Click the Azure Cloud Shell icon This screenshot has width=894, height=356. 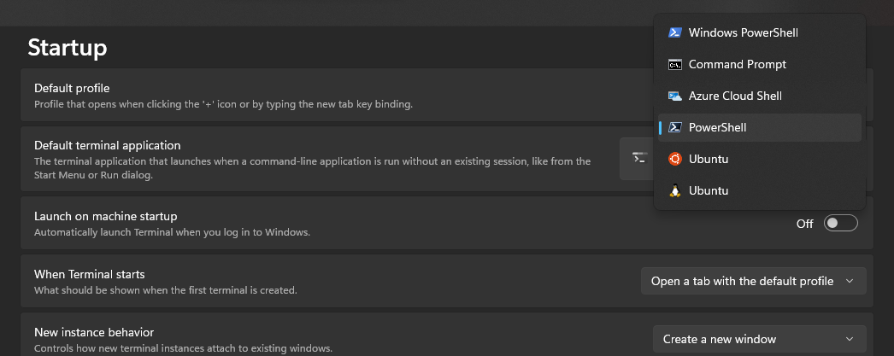pos(675,96)
